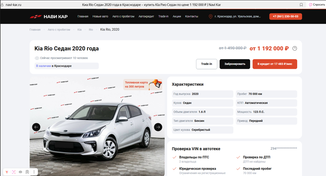Click the Привод Передний field
326x176 pixels.
(267, 121)
